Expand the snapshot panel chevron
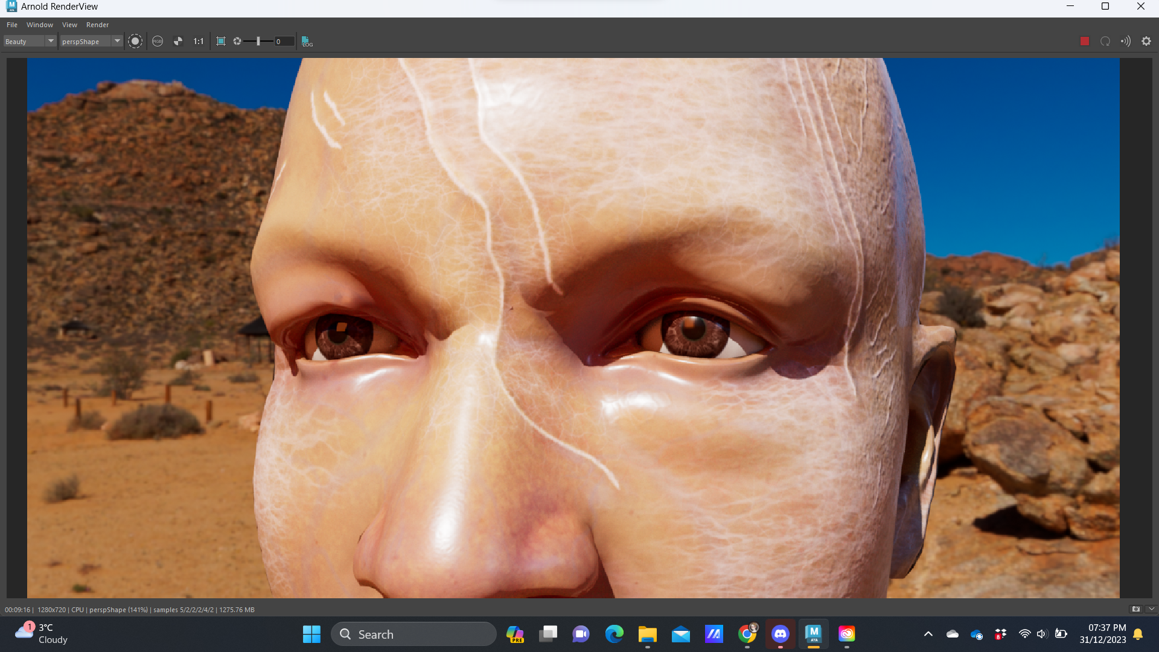This screenshot has width=1159, height=652. point(1151,609)
